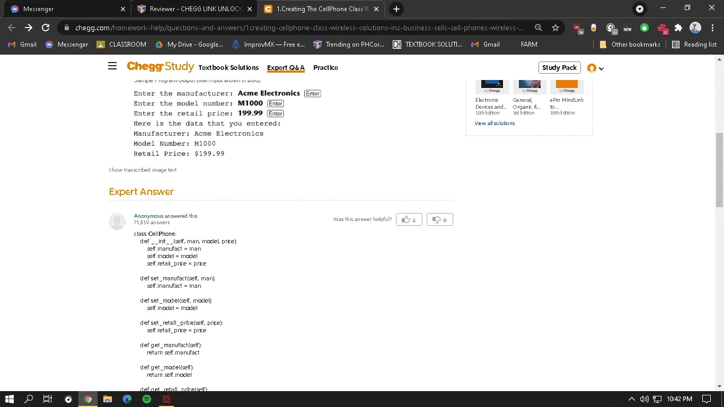Close the Reviewer tab
The image size is (724, 407).
pos(250,9)
